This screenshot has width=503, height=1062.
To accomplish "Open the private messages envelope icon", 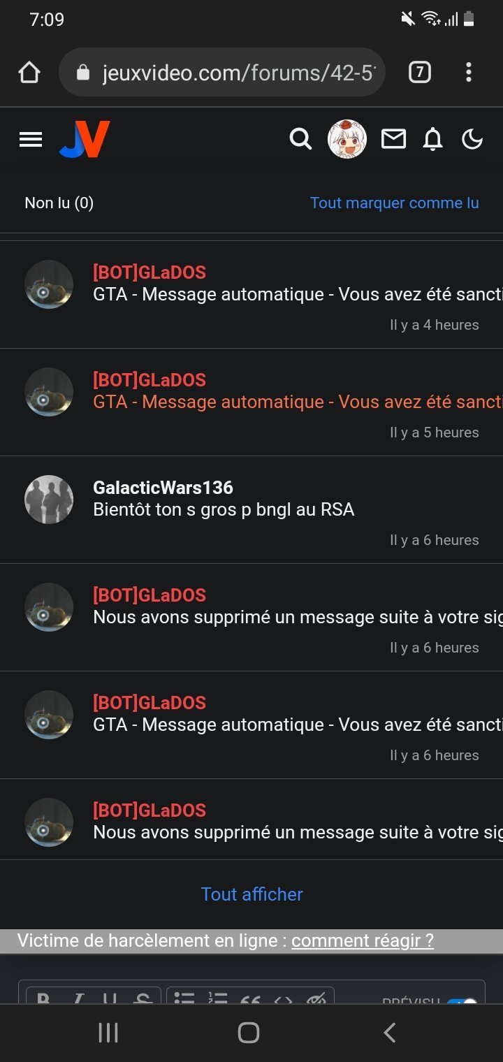I will coord(393,140).
